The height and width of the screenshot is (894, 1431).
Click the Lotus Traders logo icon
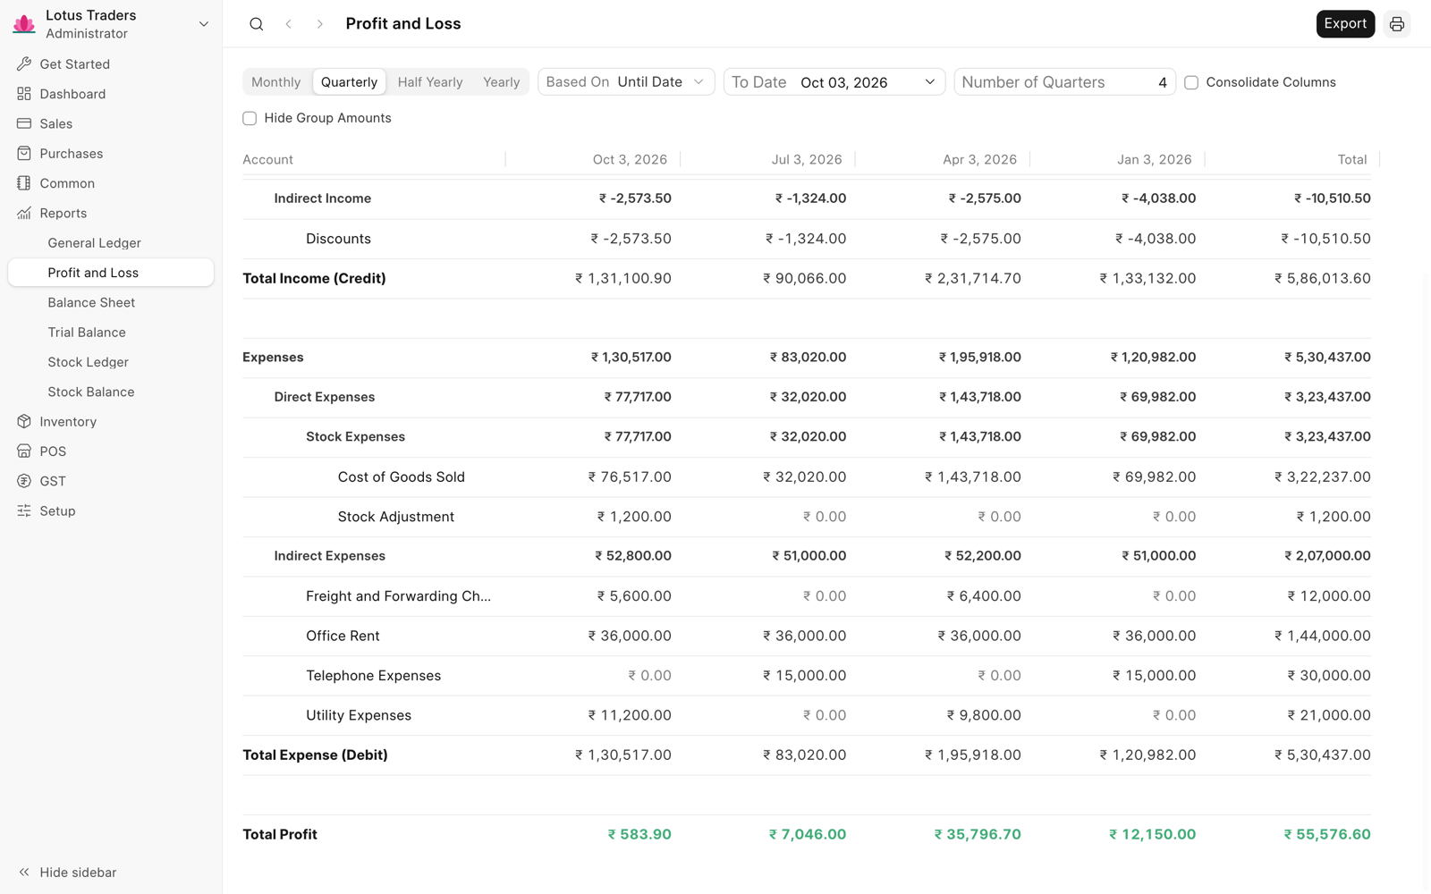[x=24, y=24]
